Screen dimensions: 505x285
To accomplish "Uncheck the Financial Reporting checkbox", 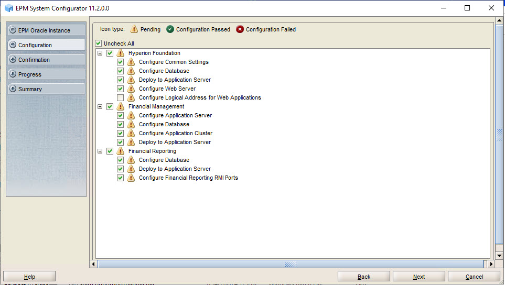I will (x=110, y=151).
